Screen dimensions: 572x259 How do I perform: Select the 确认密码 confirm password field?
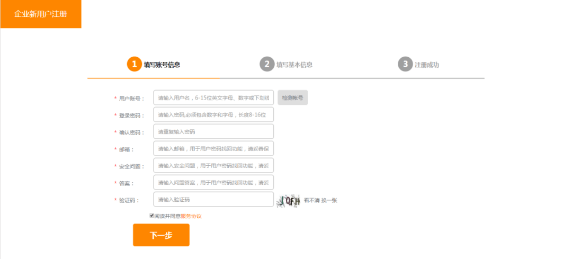(x=213, y=132)
